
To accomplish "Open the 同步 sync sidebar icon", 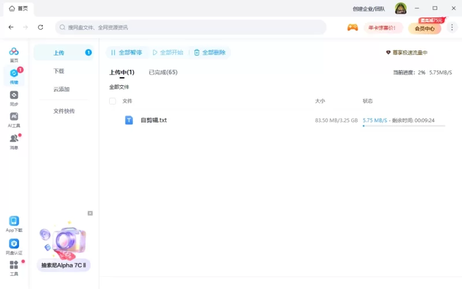I will [x=14, y=98].
